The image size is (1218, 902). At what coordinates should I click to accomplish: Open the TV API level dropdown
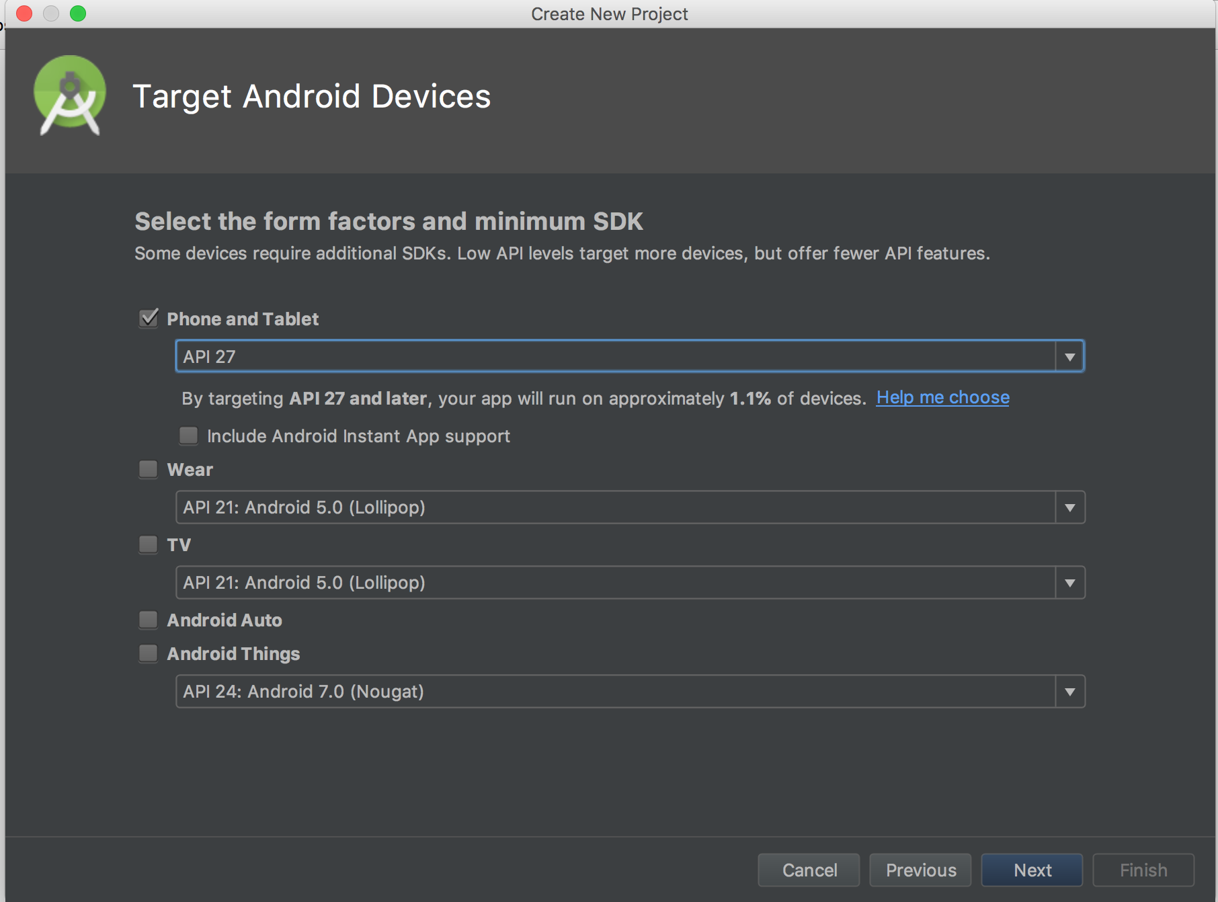1069,582
